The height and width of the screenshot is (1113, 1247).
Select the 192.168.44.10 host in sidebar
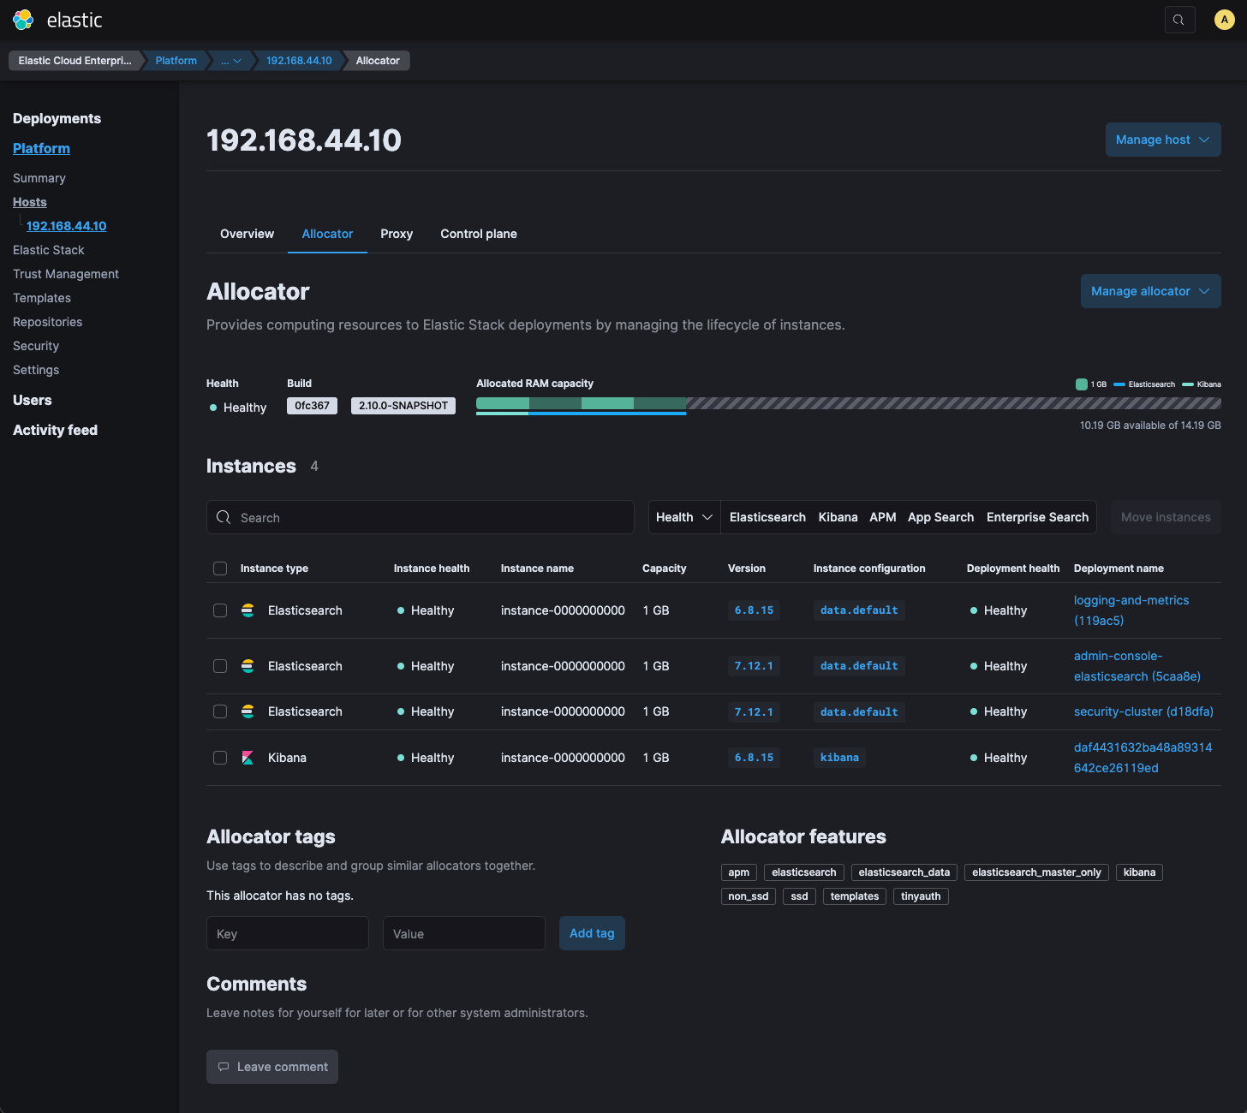(67, 226)
